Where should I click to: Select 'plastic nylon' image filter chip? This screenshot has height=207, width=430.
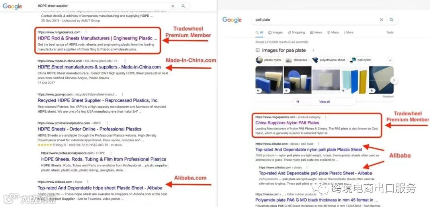pyautogui.click(x=269, y=60)
